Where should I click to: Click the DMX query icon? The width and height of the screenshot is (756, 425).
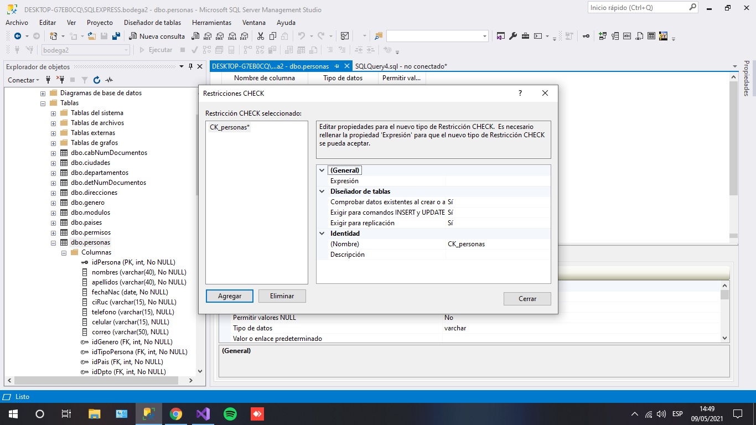pyautogui.click(x=219, y=36)
